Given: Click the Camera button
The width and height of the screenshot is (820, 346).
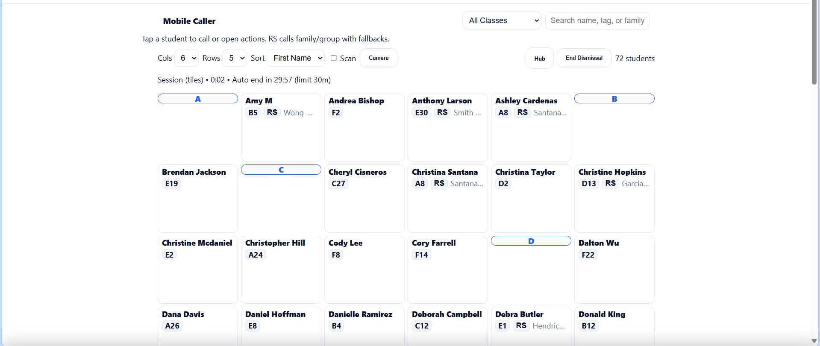Looking at the screenshot, I should click(x=378, y=58).
